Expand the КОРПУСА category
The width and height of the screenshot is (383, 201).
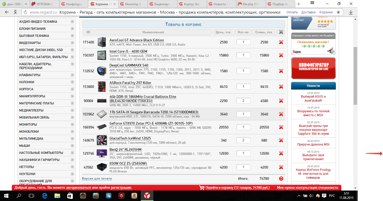coord(72,89)
